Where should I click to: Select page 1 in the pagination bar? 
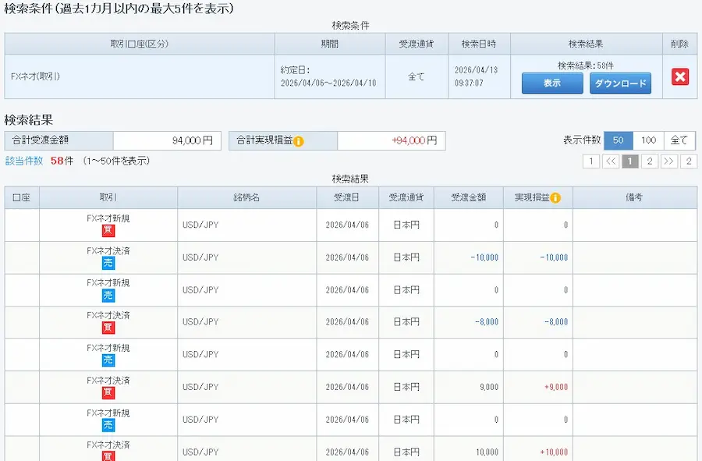click(629, 161)
